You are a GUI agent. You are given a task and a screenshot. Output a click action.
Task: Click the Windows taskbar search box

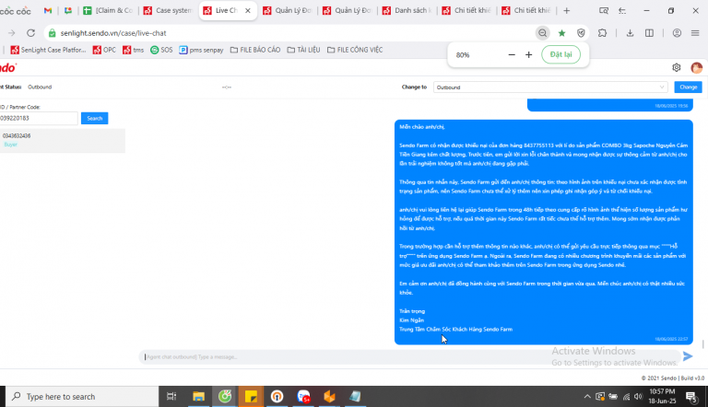tap(82, 397)
